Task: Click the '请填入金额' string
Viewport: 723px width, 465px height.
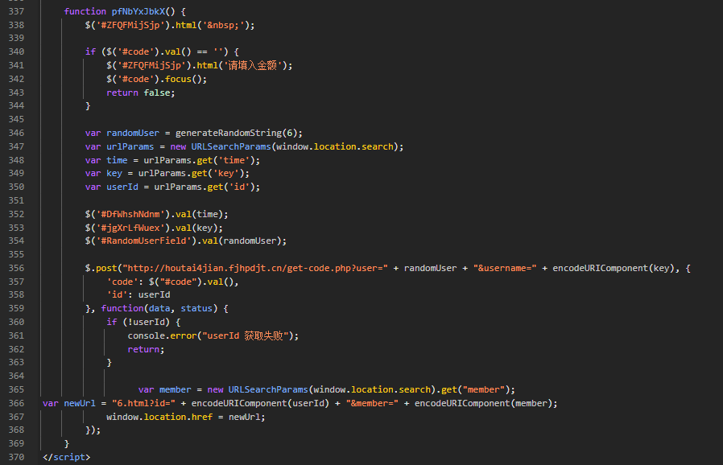Action: [253, 65]
